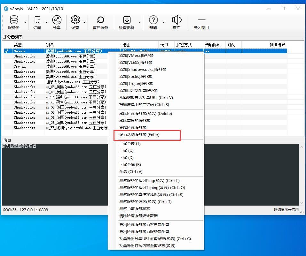Sort by the 别名 column header
This screenshot has width=306, height=256.
82,45
